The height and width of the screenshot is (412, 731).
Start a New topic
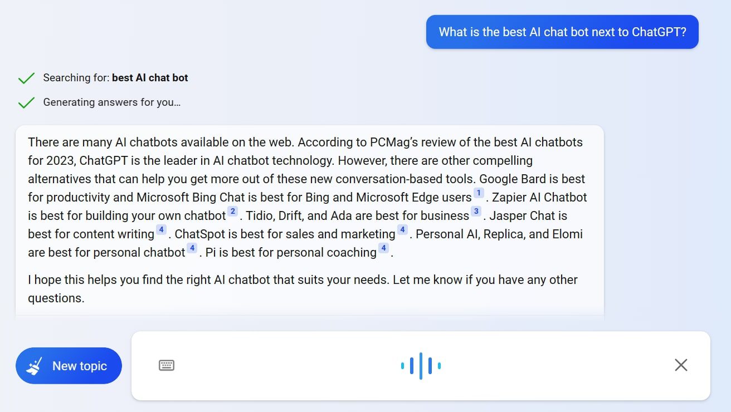coord(69,365)
